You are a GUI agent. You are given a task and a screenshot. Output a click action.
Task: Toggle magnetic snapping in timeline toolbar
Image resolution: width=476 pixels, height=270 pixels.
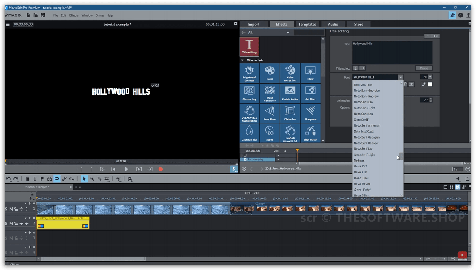coord(57,179)
